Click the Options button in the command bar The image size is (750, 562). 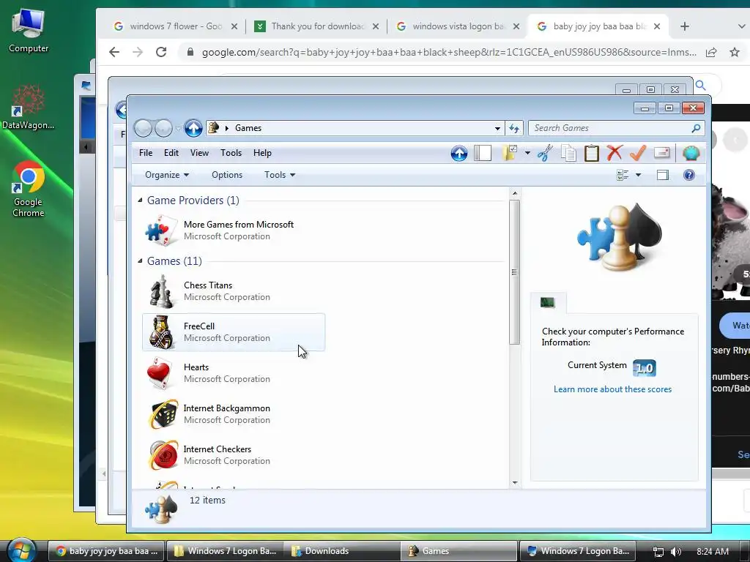click(227, 175)
